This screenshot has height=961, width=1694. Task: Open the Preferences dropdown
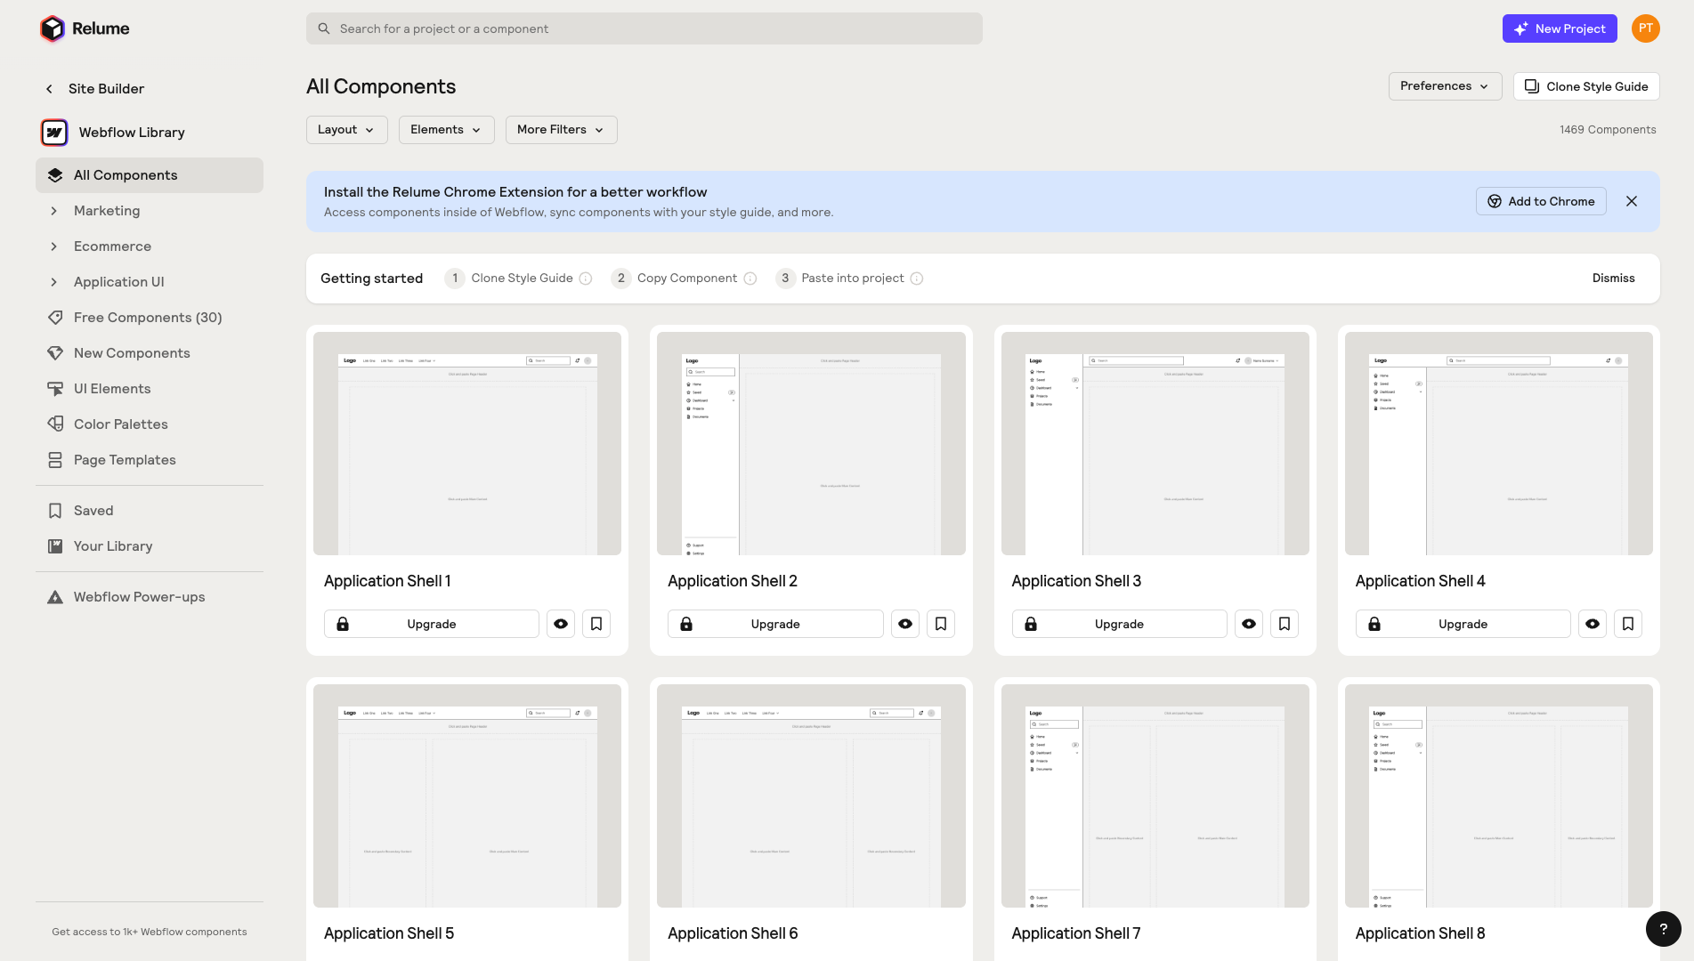coord(1444,86)
